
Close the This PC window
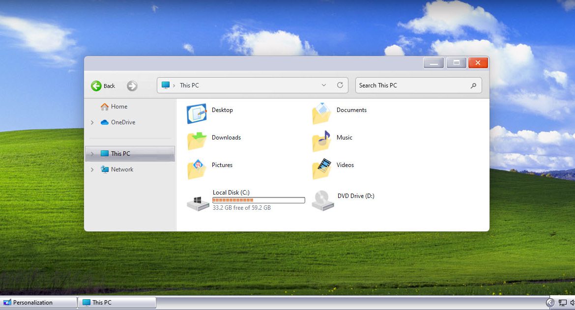click(x=478, y=63)
